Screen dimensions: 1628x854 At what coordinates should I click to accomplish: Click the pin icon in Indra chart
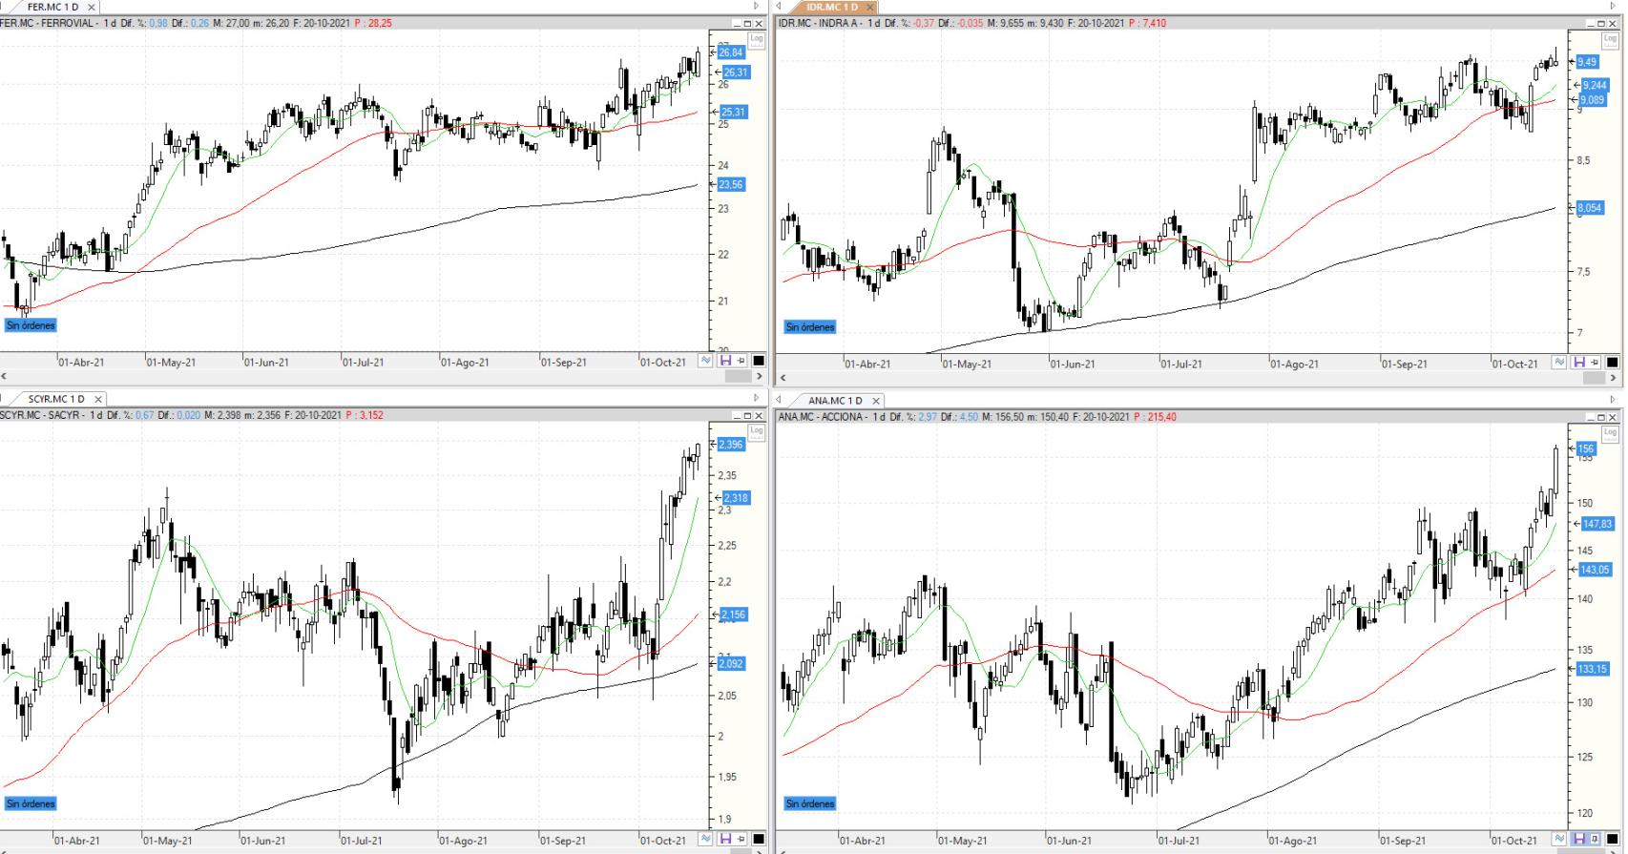tap(1596, 363)
